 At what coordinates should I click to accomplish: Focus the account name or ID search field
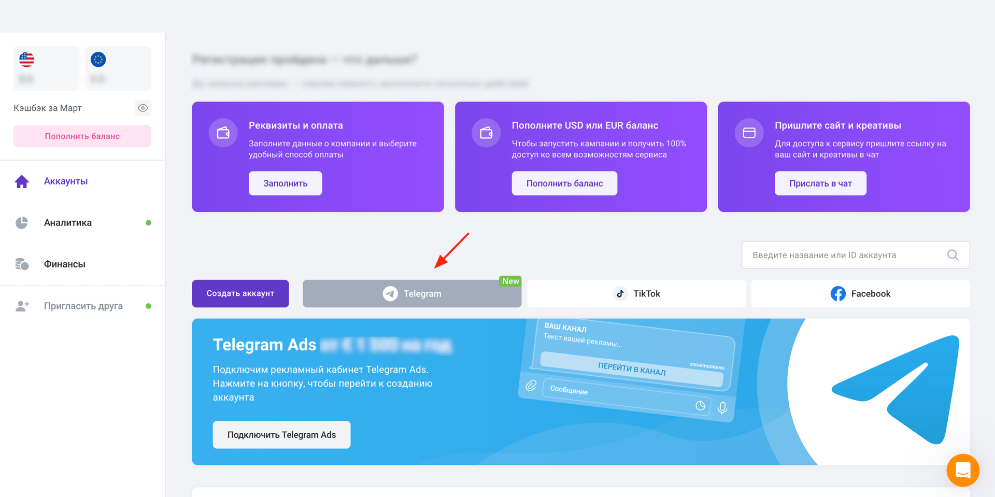856,255
